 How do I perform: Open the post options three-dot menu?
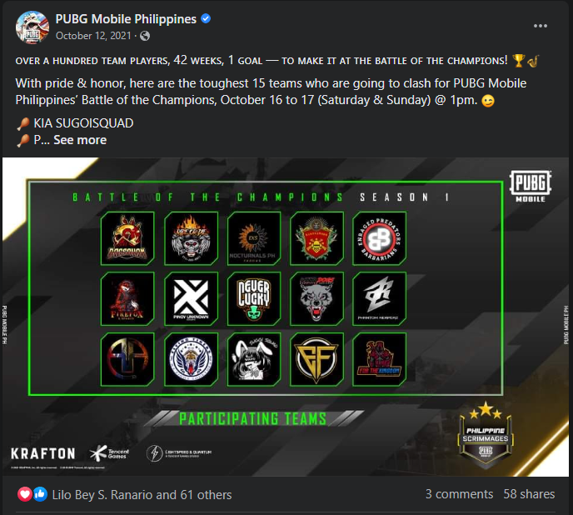(541, 26)
